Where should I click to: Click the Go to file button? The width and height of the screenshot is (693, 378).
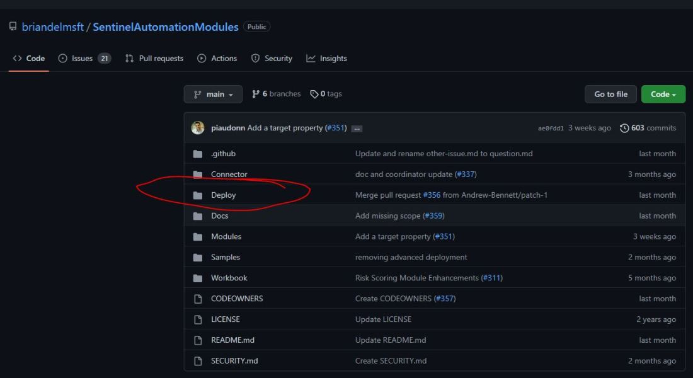(611, 94)
